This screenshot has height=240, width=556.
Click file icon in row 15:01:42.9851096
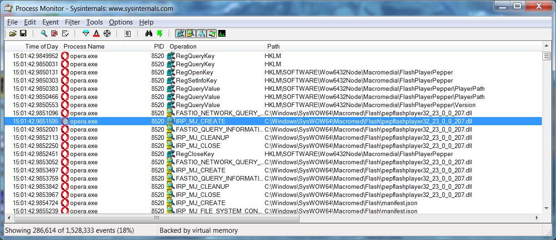point(171,113)
